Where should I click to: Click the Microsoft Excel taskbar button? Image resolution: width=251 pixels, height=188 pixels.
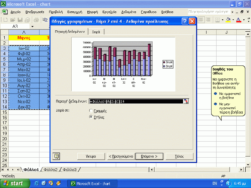(x=92, y=184)
